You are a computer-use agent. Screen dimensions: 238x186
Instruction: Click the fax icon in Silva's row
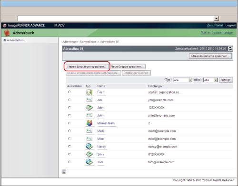pos(89,154)
